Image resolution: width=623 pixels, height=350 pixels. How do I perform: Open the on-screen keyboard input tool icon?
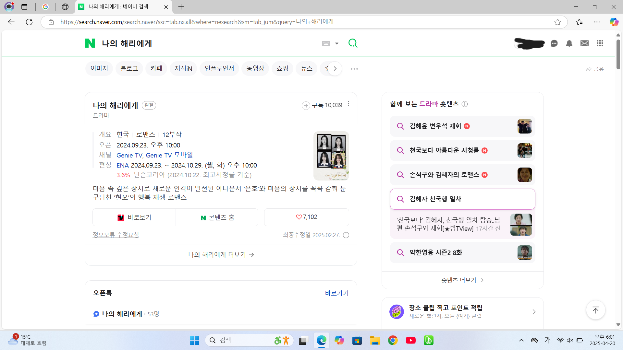coord(326,43)
